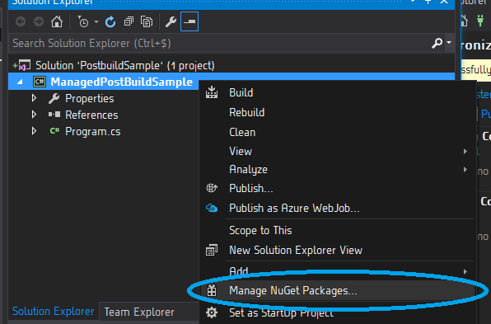Click the Collapse All toolbar icon
491x324 pixels.
tap(129, 22)
